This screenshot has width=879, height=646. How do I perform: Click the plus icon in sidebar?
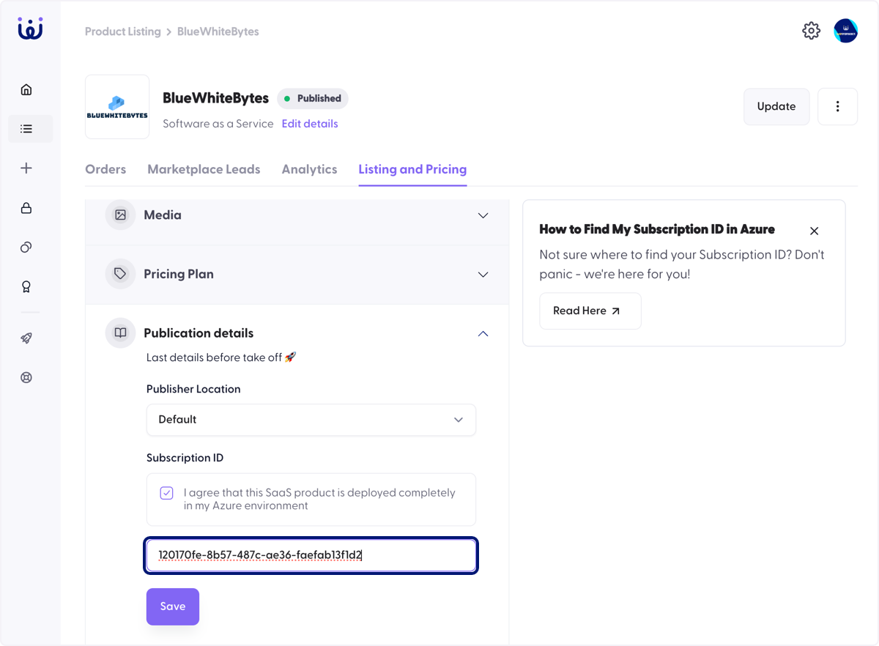coord(26,168)
